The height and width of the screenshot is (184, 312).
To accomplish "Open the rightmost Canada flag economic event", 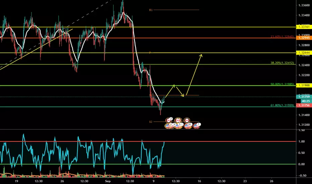I will tap(187, 120).
